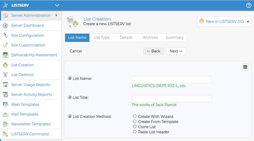Click the List Deletion trash icon

click(x=5, y=75)
